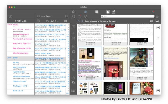Click the add category folder icon
This screenshot has height=104, width=168.
pos(10,16)
